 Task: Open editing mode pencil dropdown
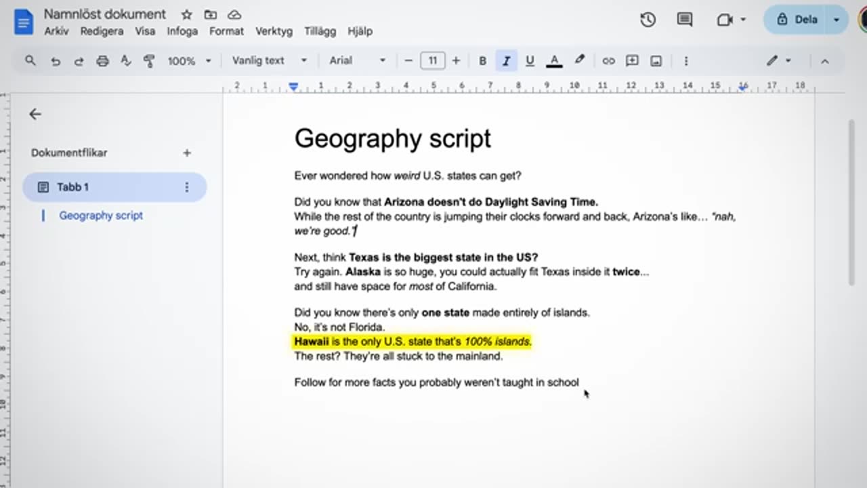pyautogui.click(x=779, y=61)
